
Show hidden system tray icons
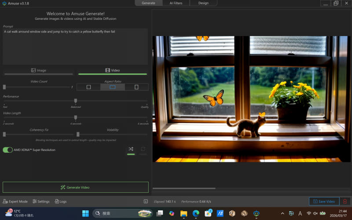click(282, 213)
